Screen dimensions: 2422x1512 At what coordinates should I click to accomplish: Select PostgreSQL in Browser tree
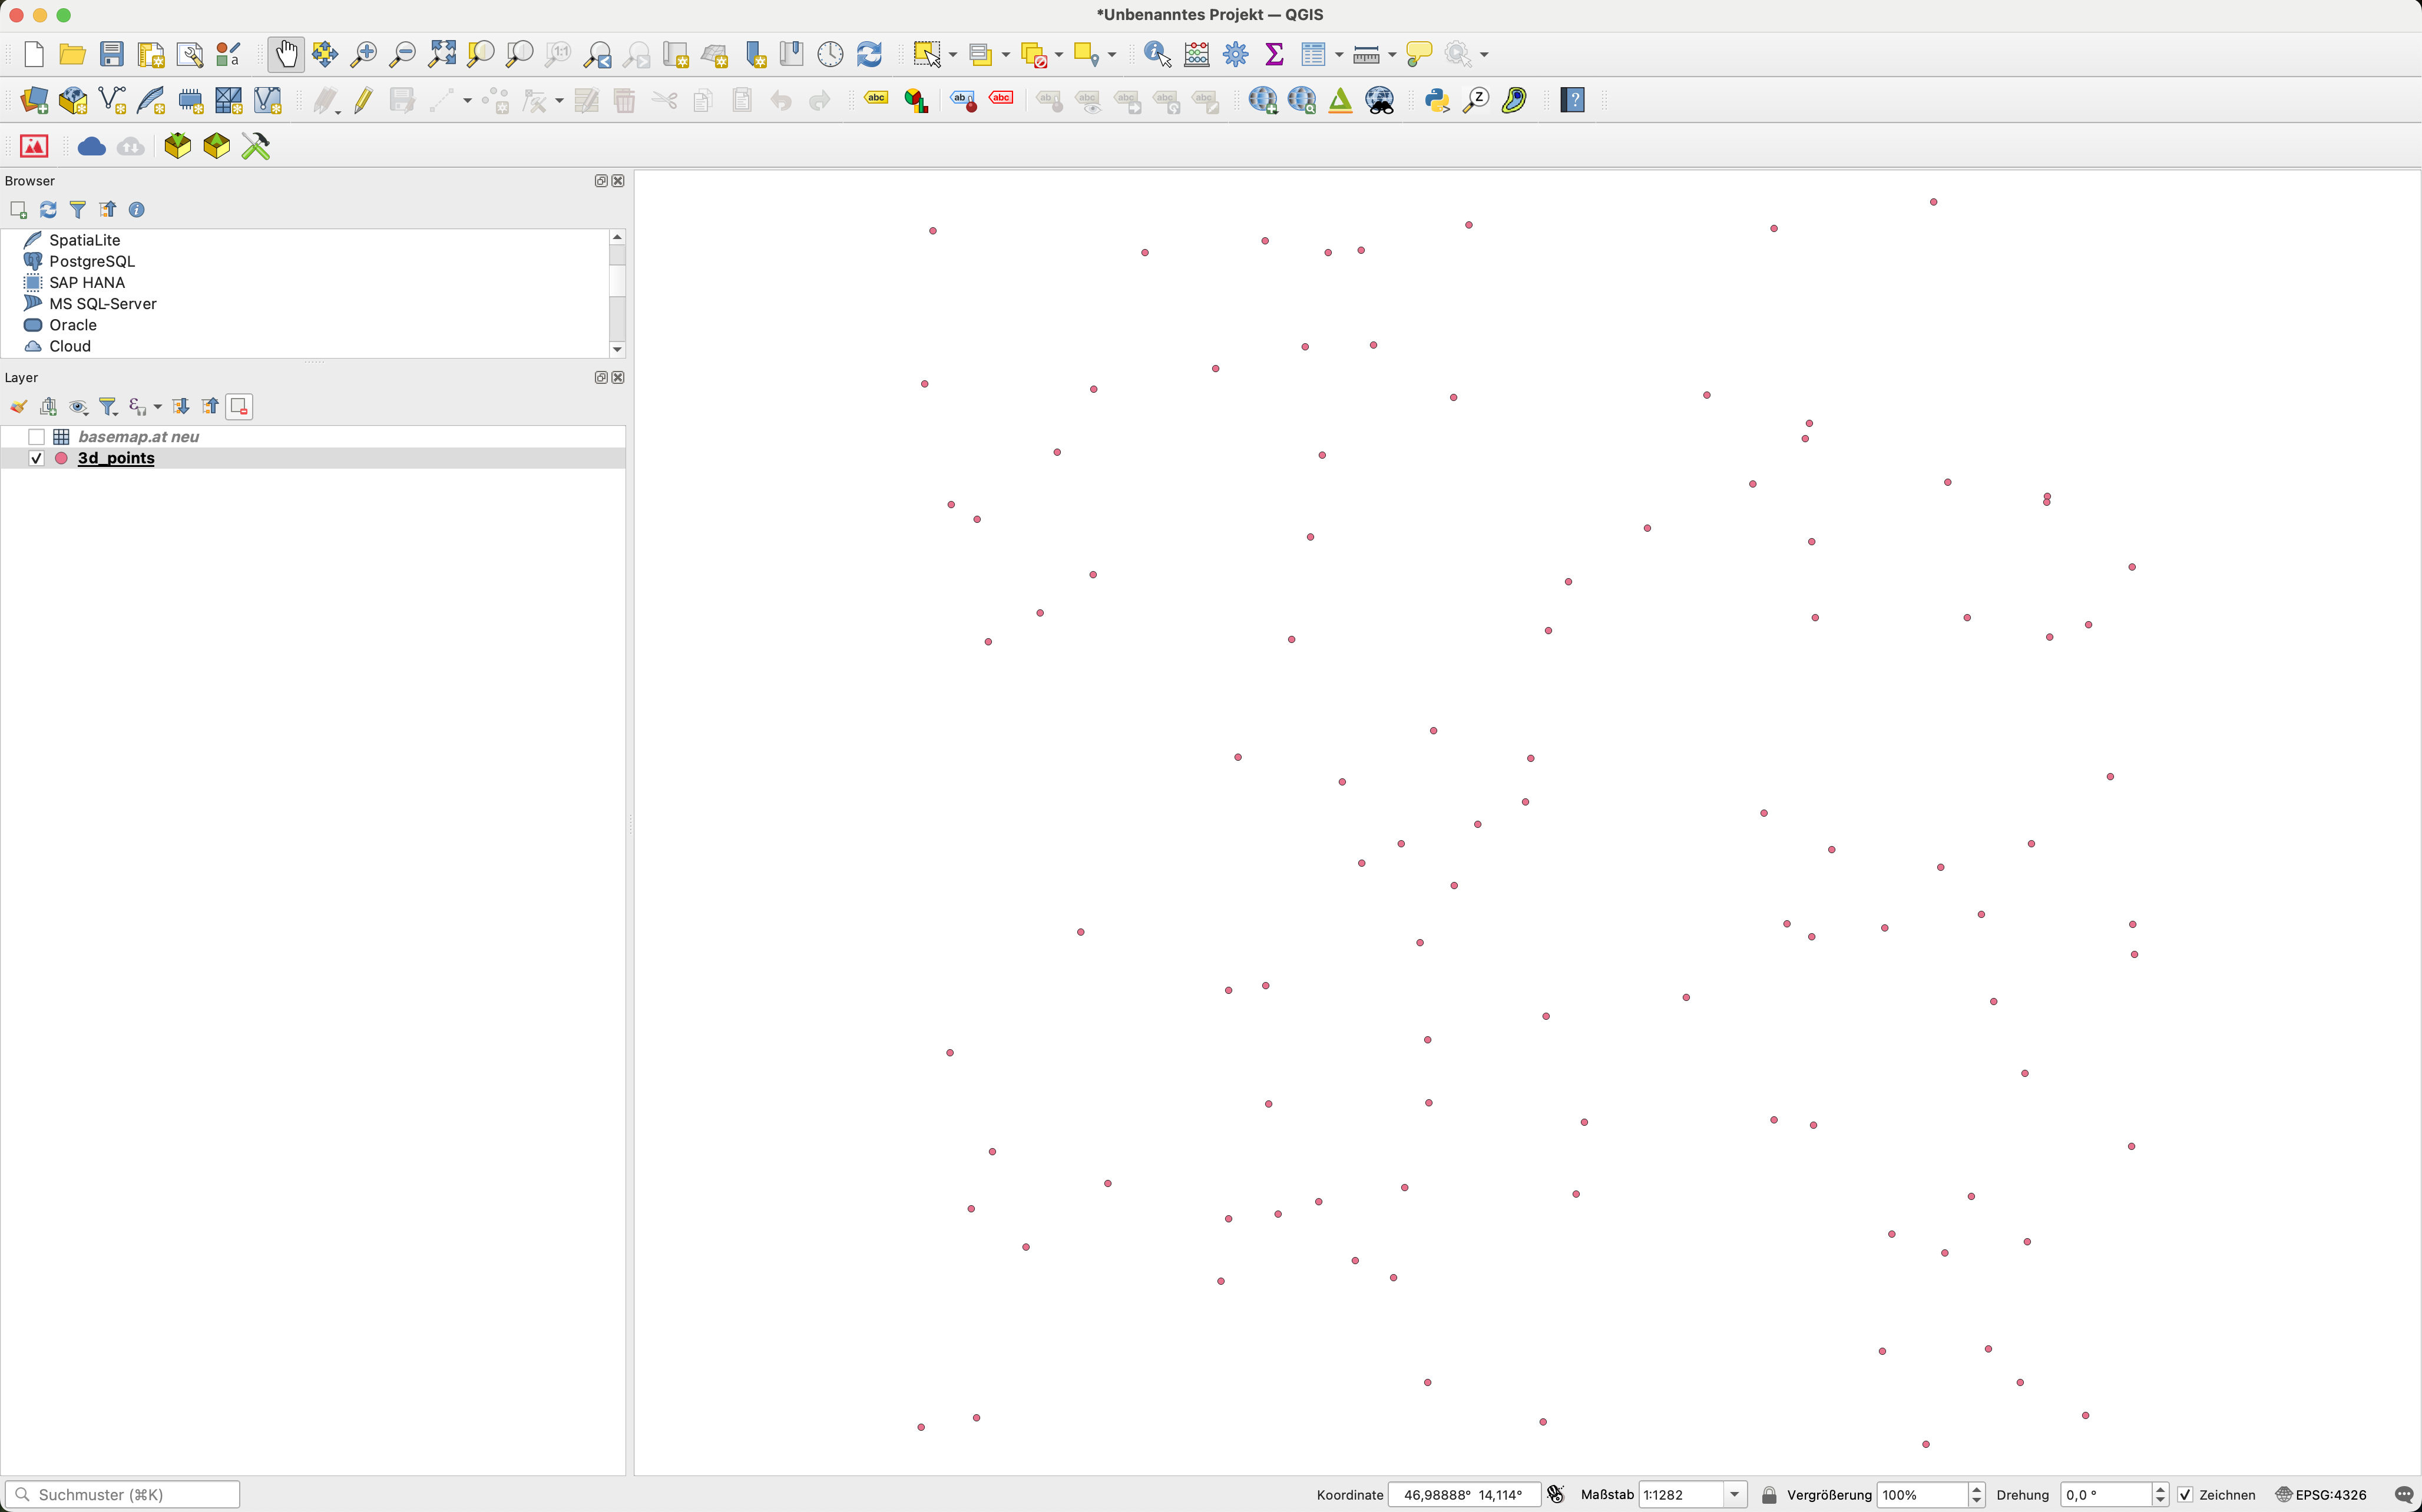coord(92,261)
